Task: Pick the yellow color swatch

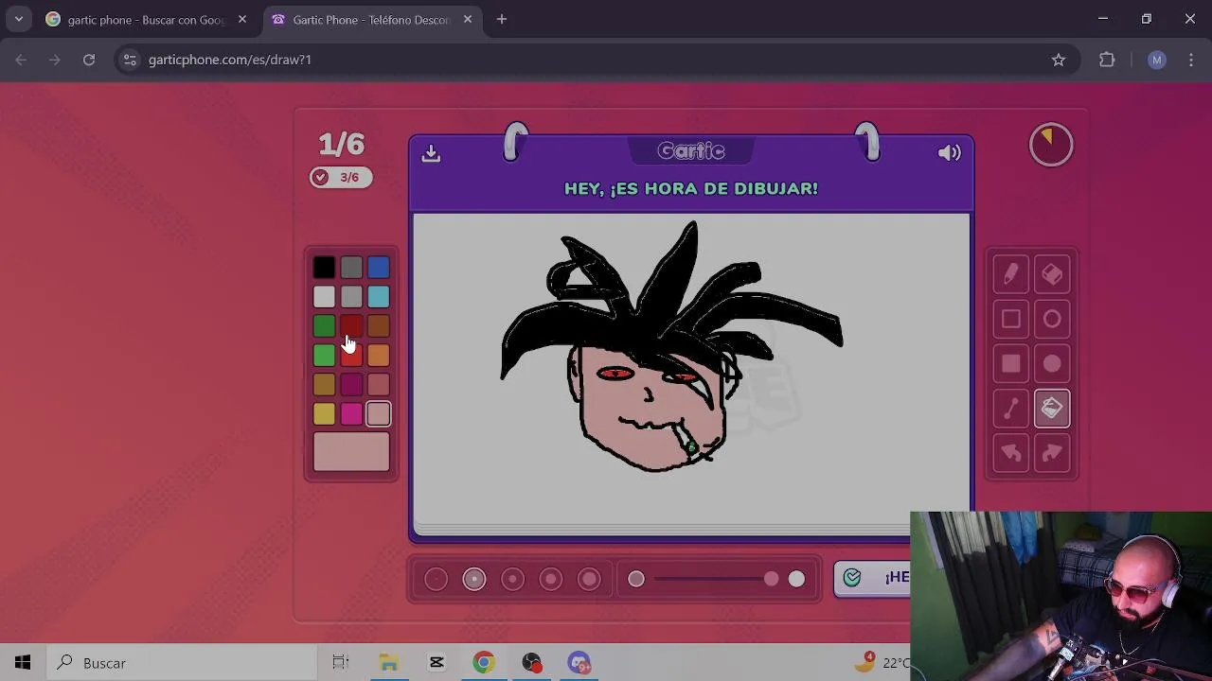Action: point(324,414)
